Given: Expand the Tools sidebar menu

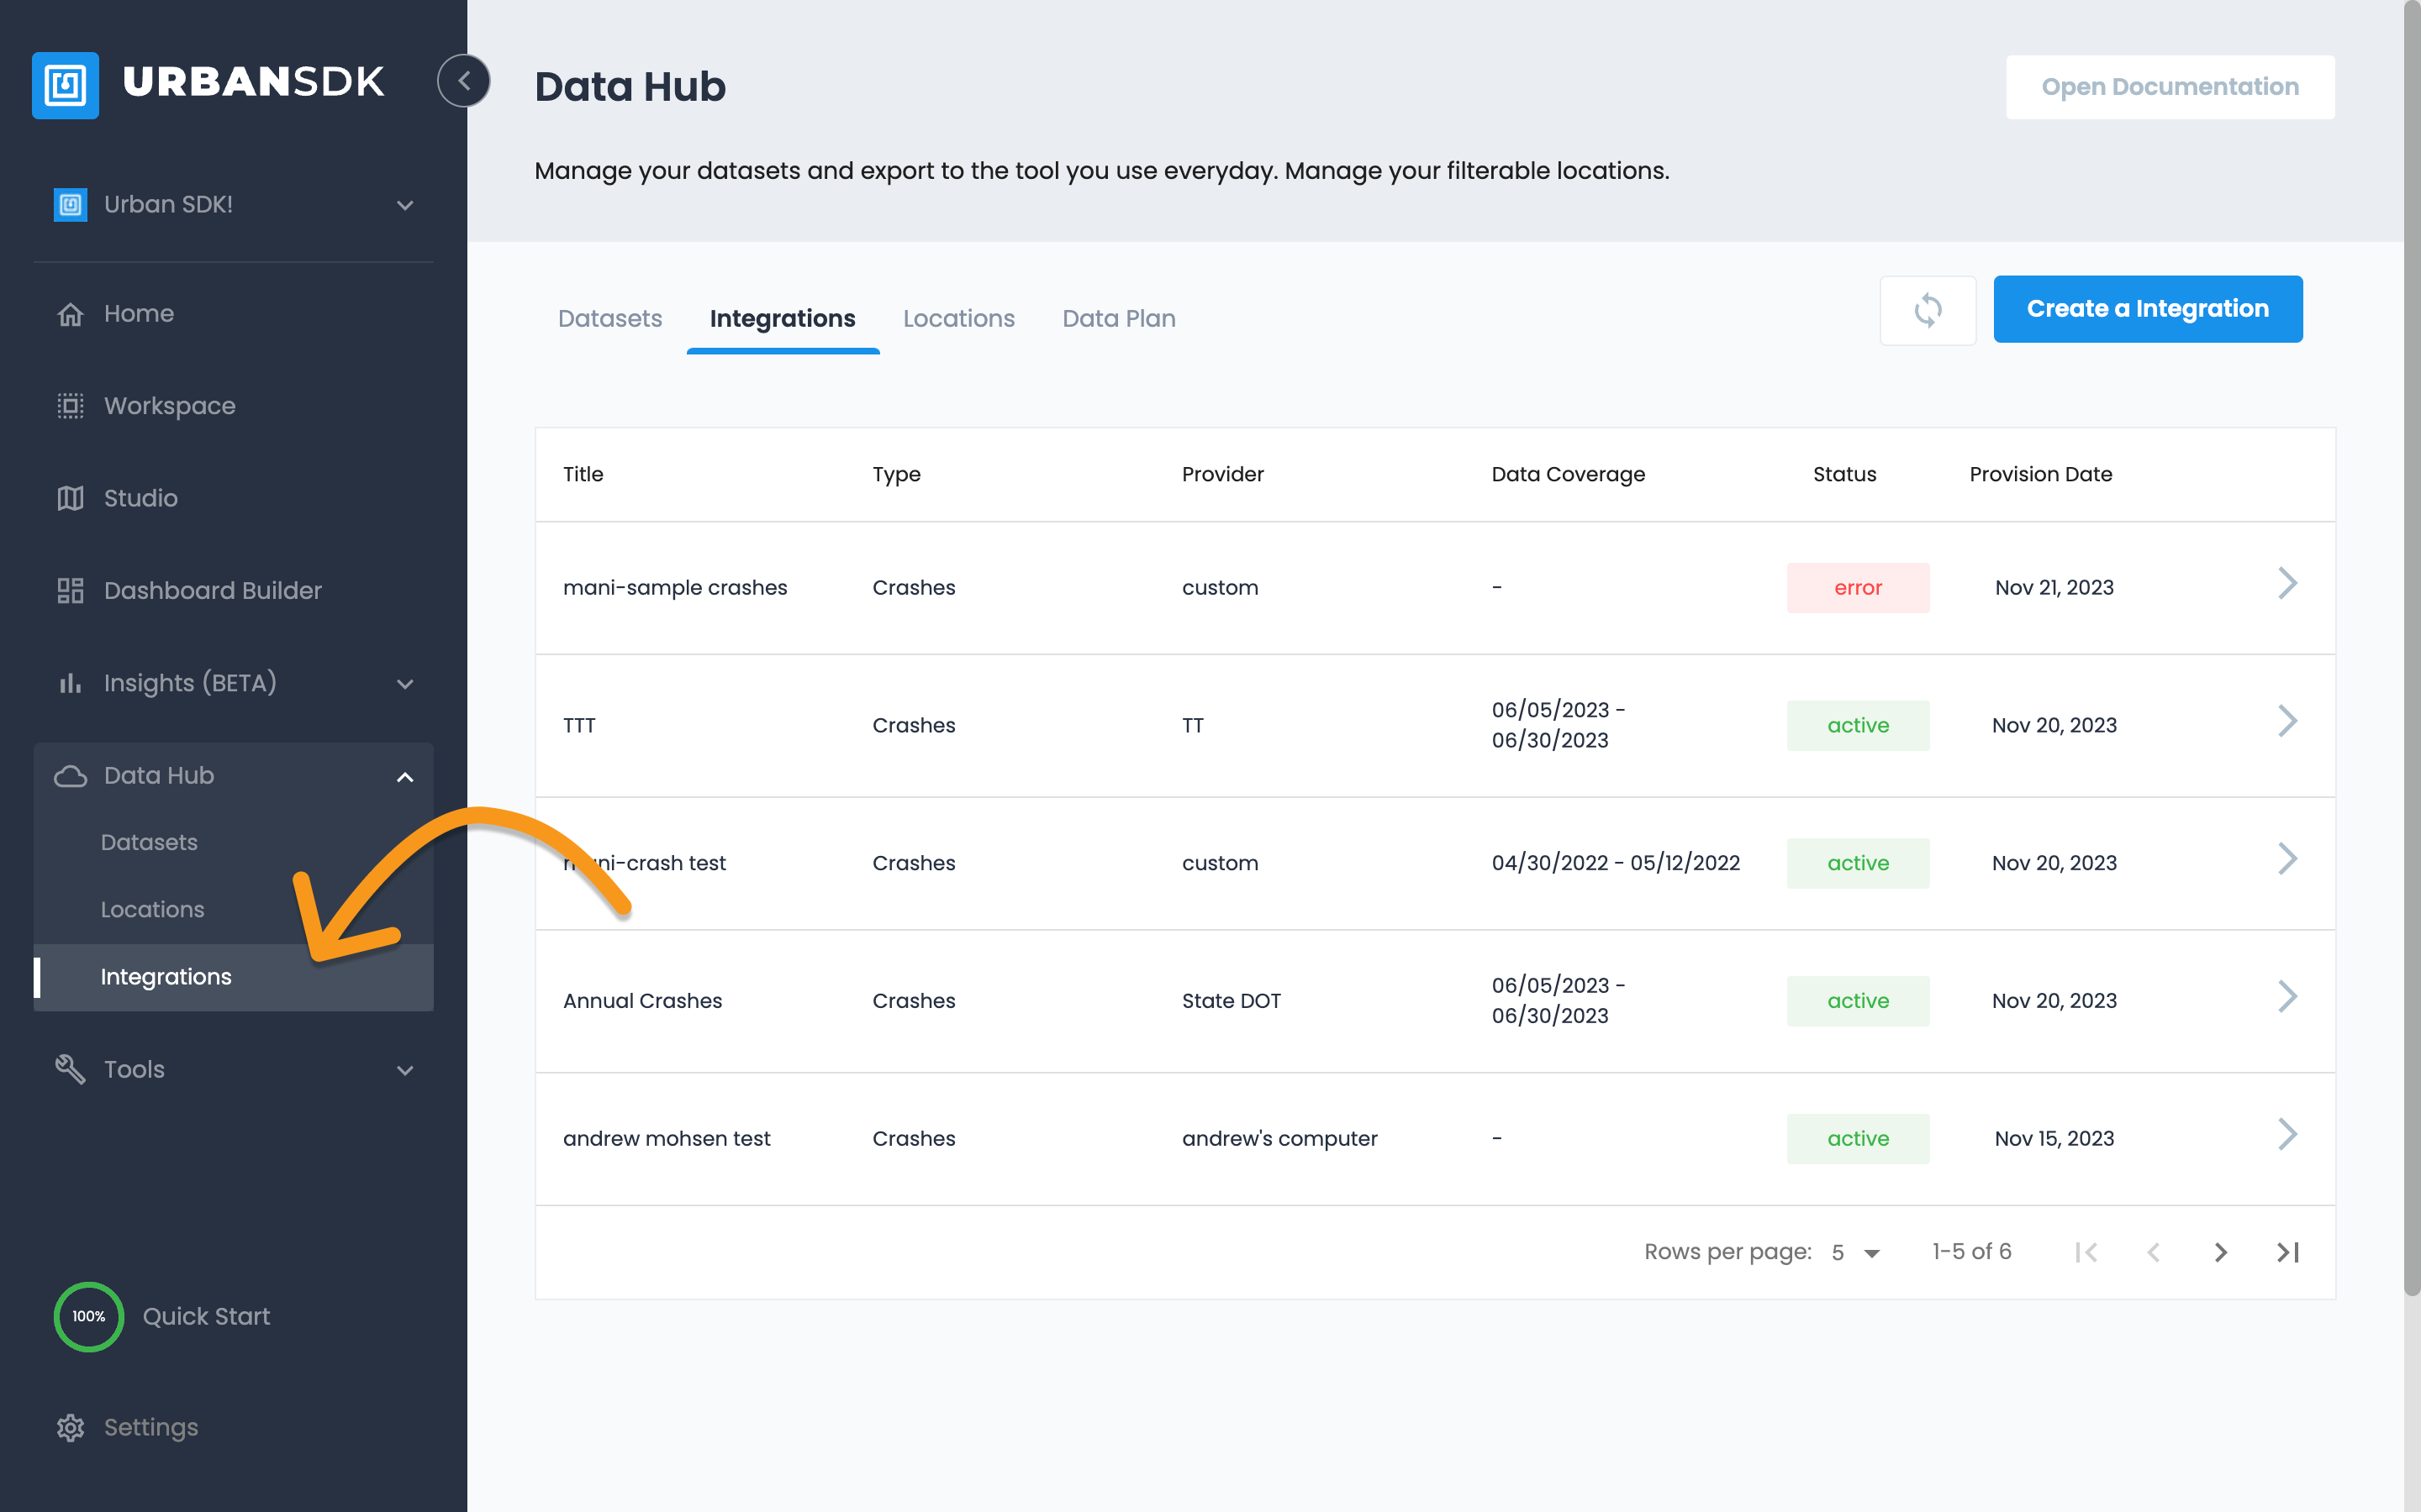Looking at the screenshot, I should pos(404,1070).
